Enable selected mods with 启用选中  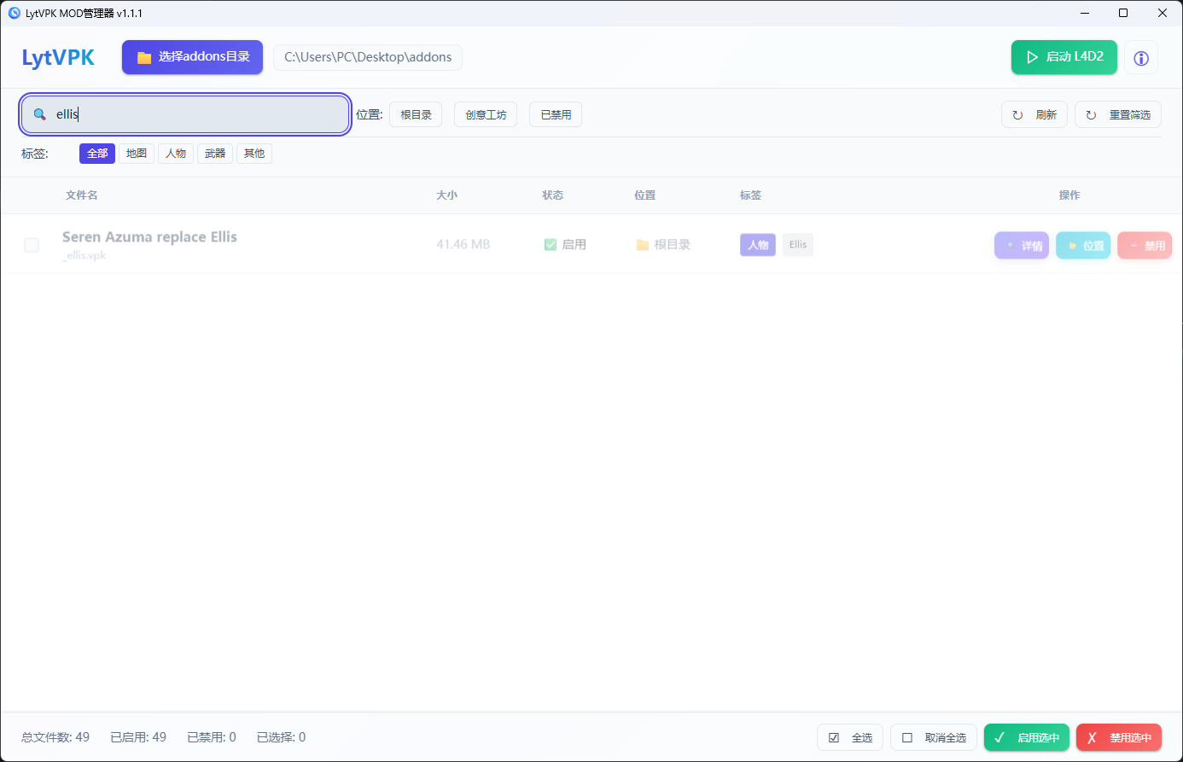[x=1026, y=737]
